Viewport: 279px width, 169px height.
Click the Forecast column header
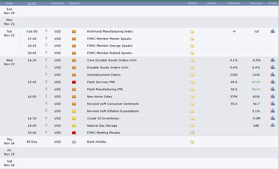pyautogui.click(x=233, y=3)
